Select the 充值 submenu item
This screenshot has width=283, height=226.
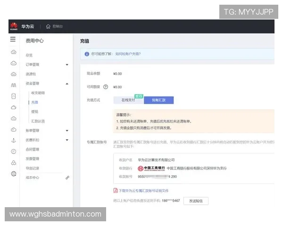34,102
